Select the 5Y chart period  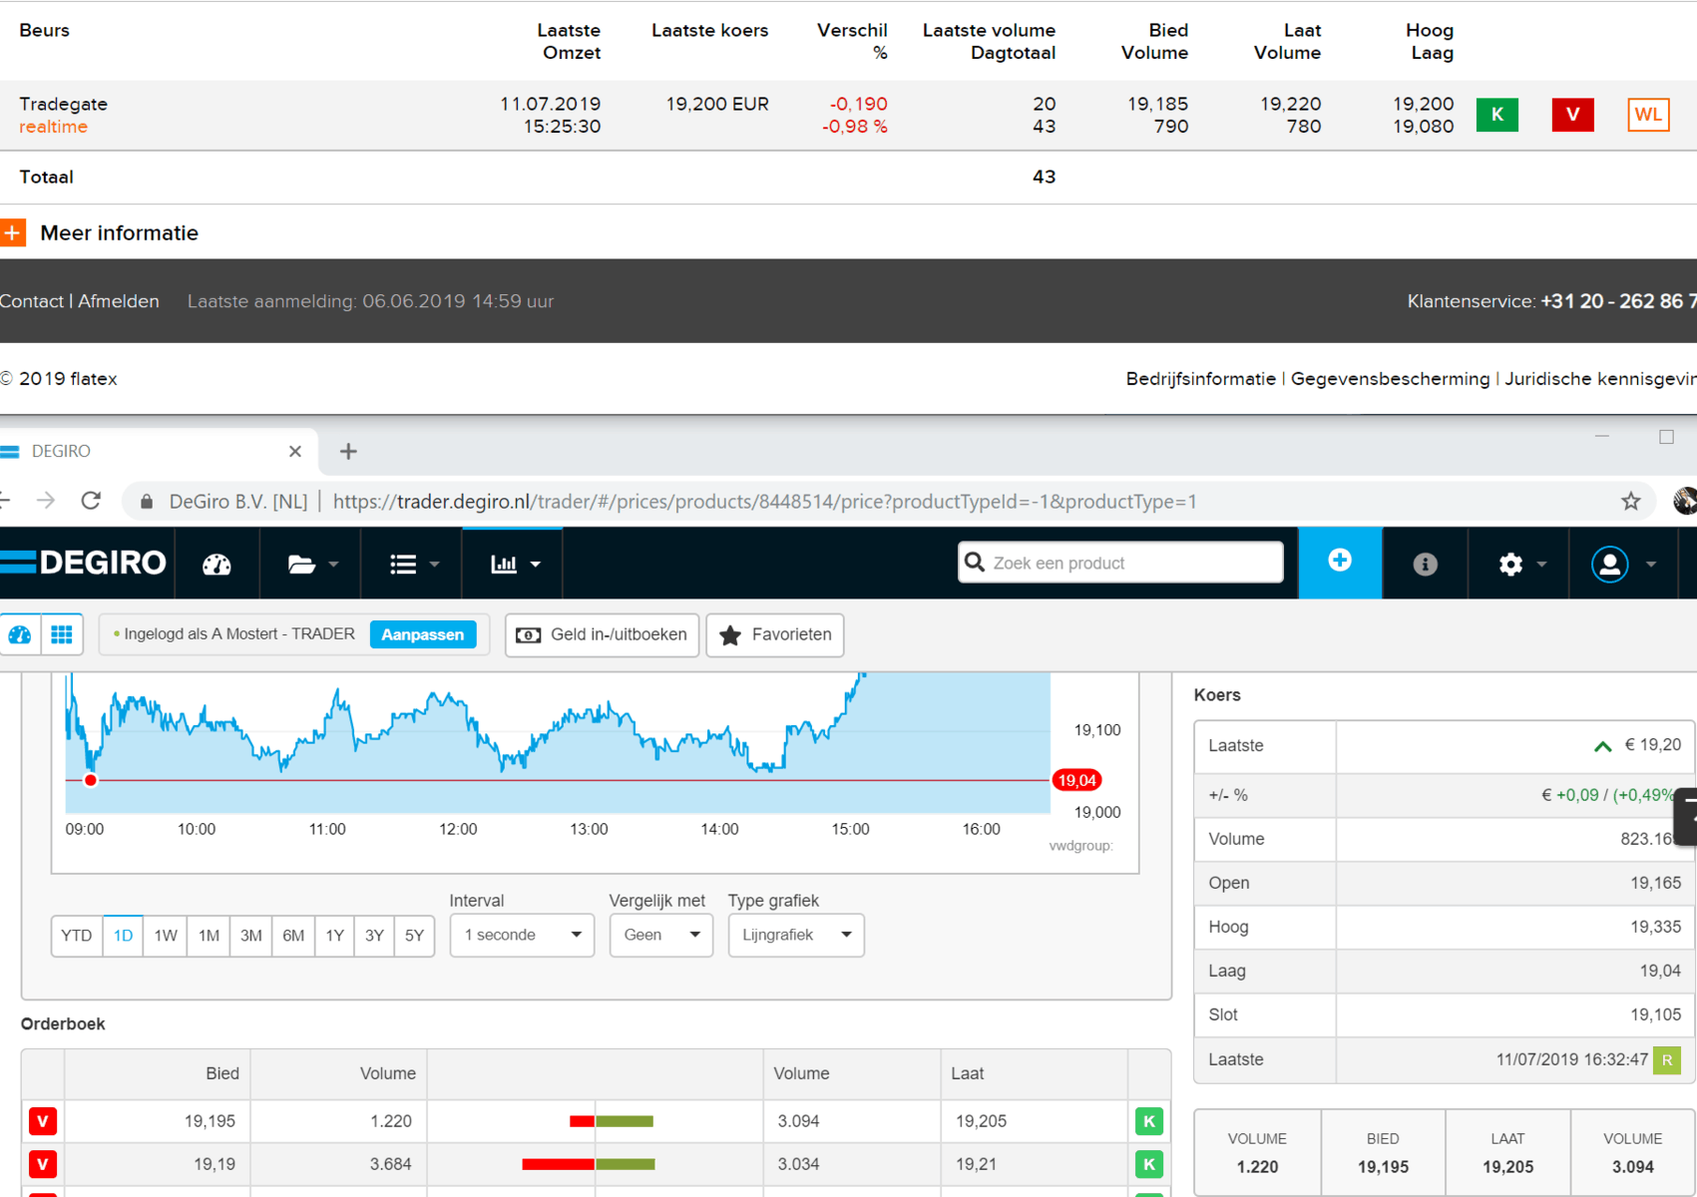(414, 936)
